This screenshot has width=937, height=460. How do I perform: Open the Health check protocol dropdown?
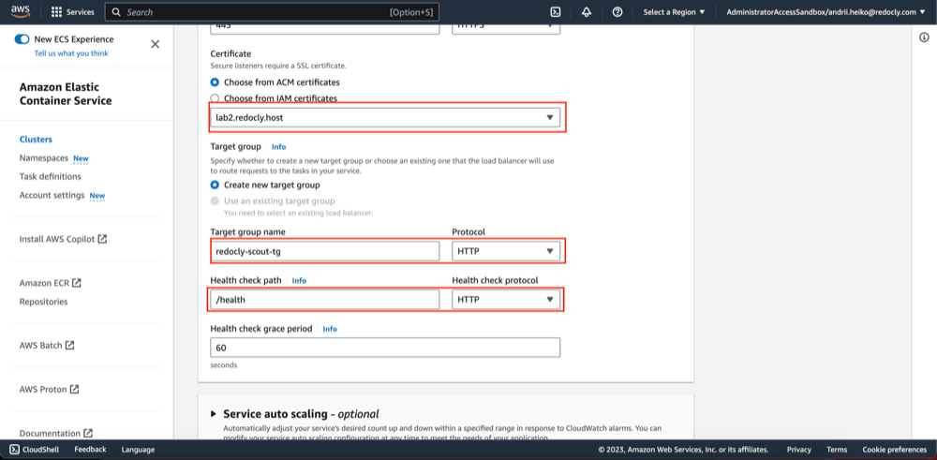pyautogui.click(x=506, y=300)
